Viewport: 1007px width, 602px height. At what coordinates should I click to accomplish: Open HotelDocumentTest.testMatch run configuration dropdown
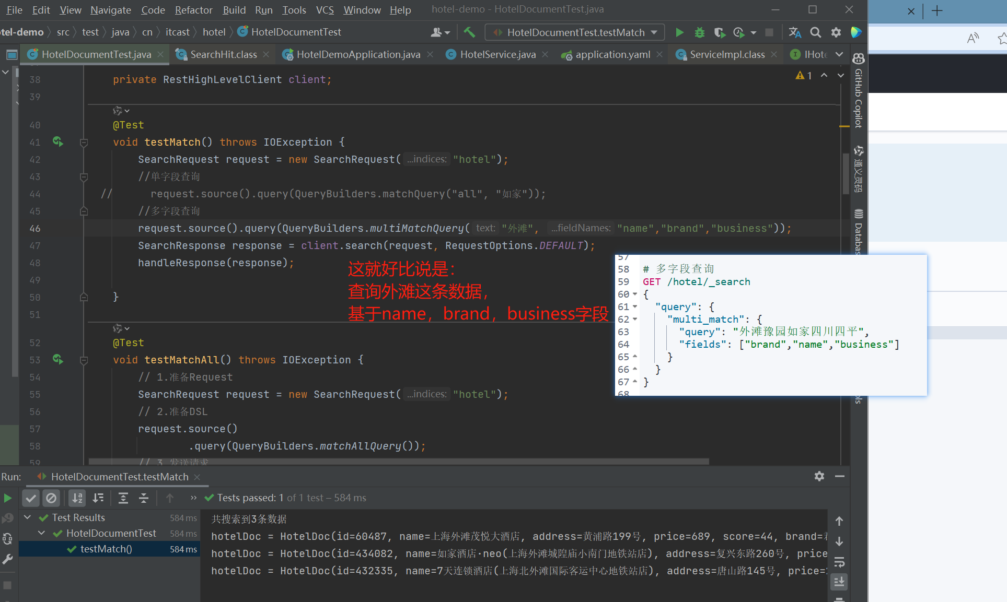pyautogui.click(x=575, y=32)
